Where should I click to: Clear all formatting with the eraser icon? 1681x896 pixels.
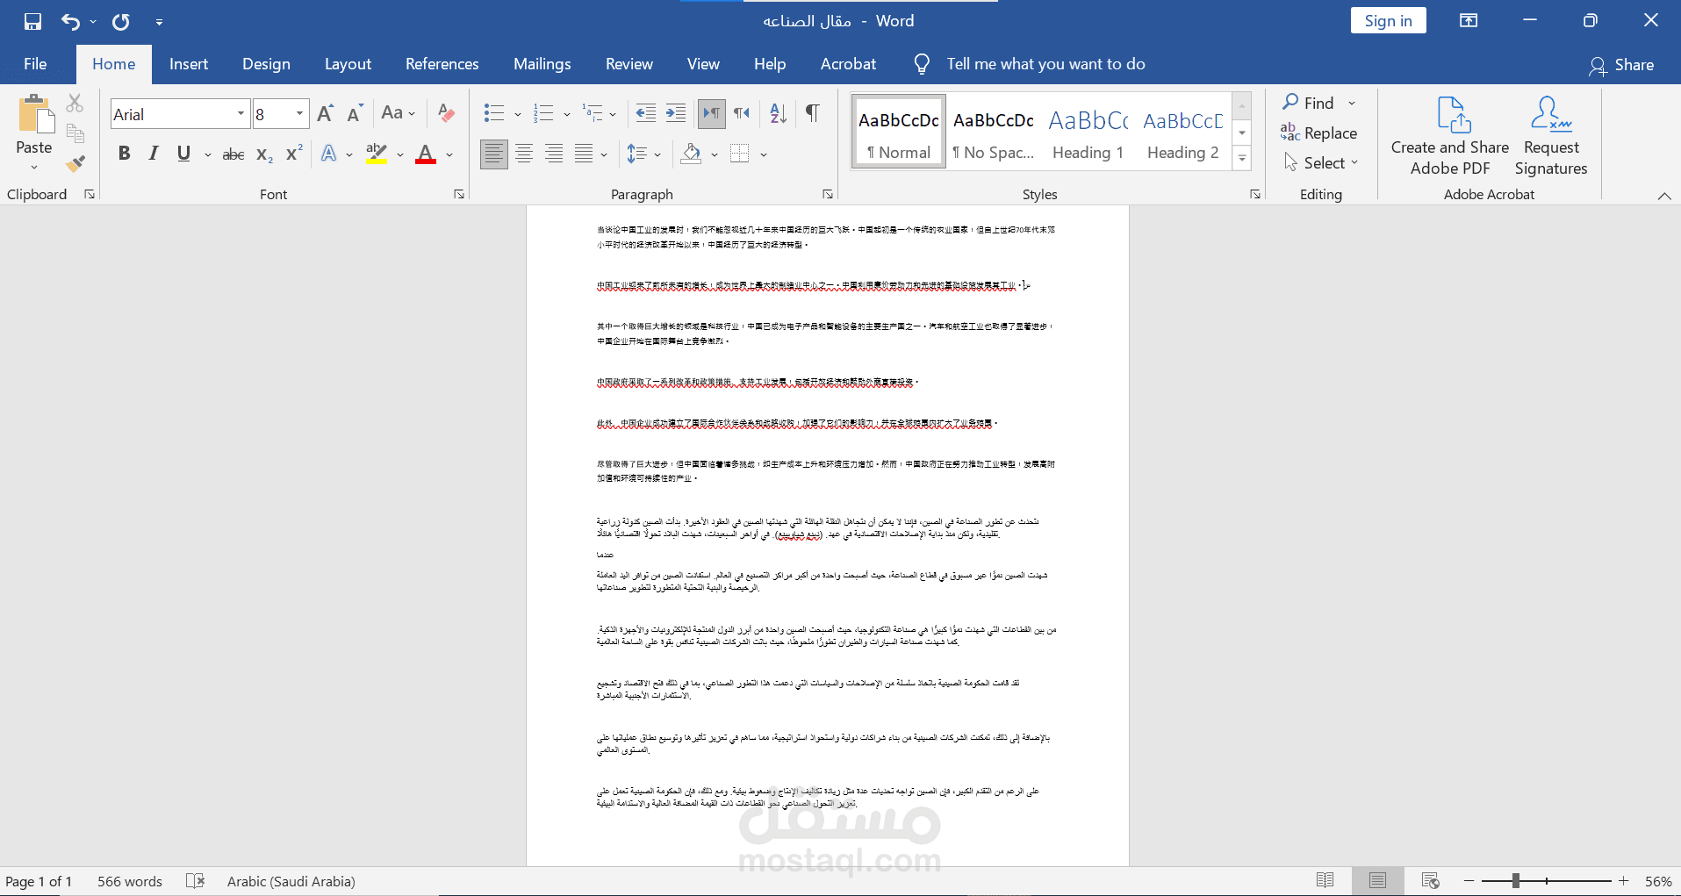pos(446,113)
